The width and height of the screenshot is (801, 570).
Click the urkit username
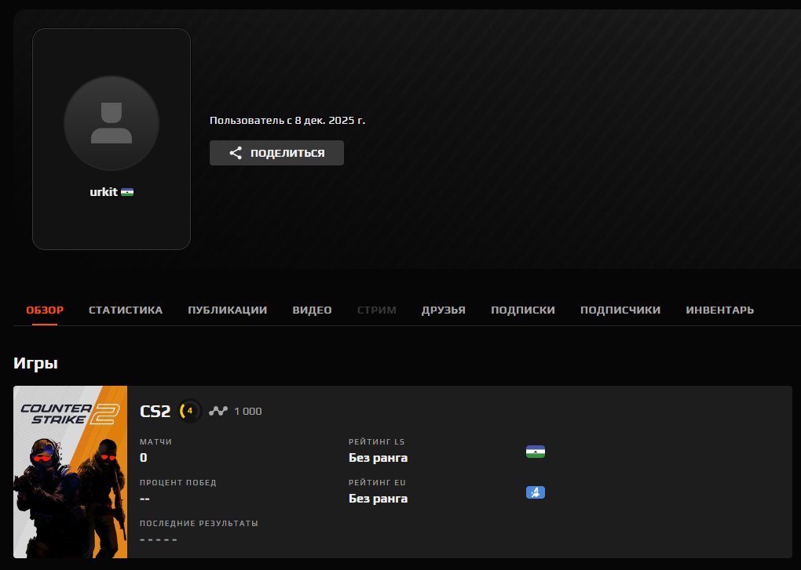point(103,191)
